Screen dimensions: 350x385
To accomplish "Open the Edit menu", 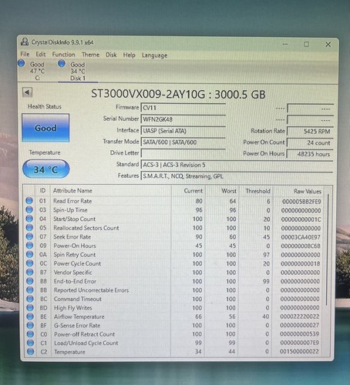I will [x=41, y=55].
